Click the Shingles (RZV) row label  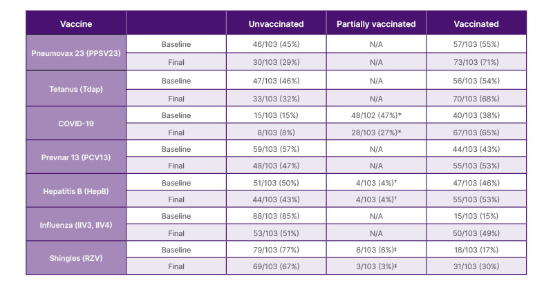[x=76, y=257]
